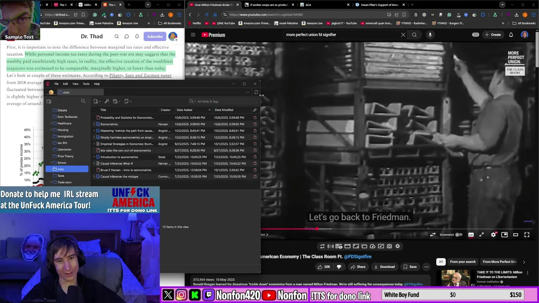Open YouTube account avatar menu
539x303 pixels.
(x=525, y=35)
